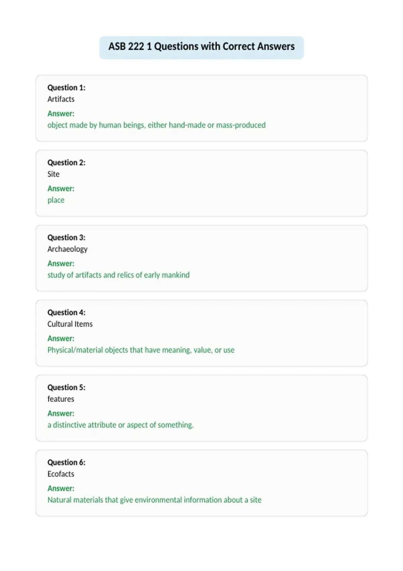403x571 pixels.
Task: Click the Physical/material objects answer
Action: point(141,350)
